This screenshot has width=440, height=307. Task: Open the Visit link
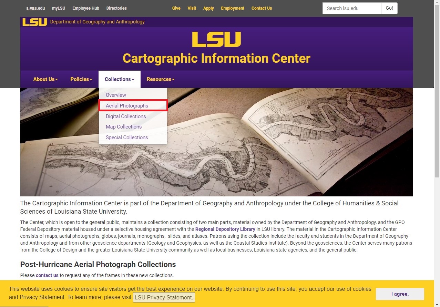(x=192, y=8)
